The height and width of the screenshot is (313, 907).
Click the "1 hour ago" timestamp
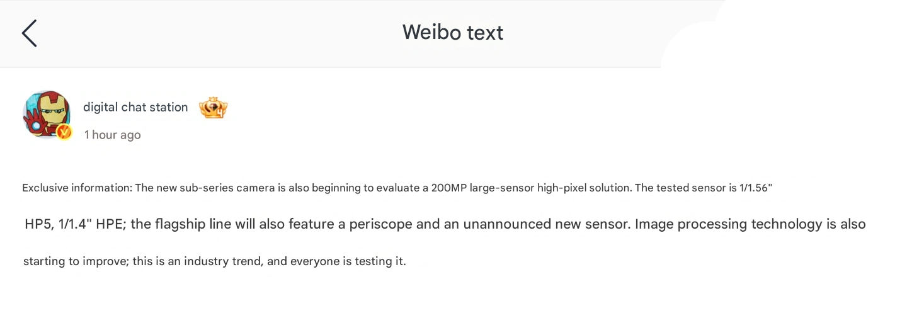pyautogui.click(x=113, y=135)
